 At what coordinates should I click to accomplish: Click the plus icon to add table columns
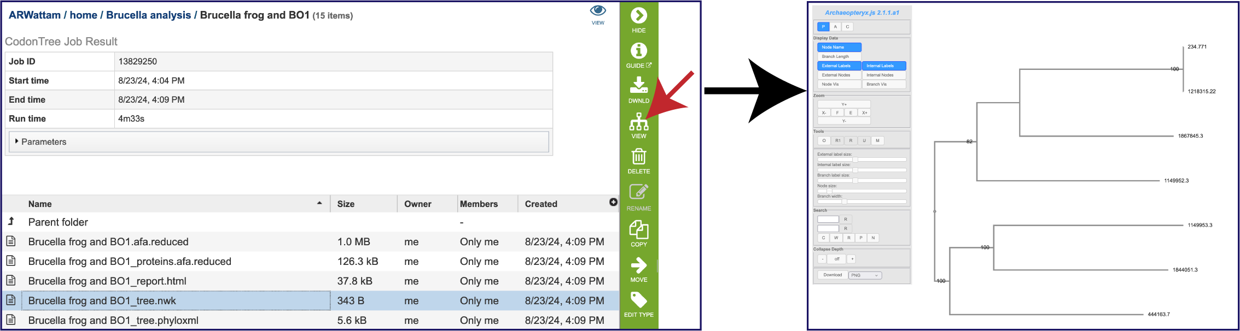(x=613, y=203)
